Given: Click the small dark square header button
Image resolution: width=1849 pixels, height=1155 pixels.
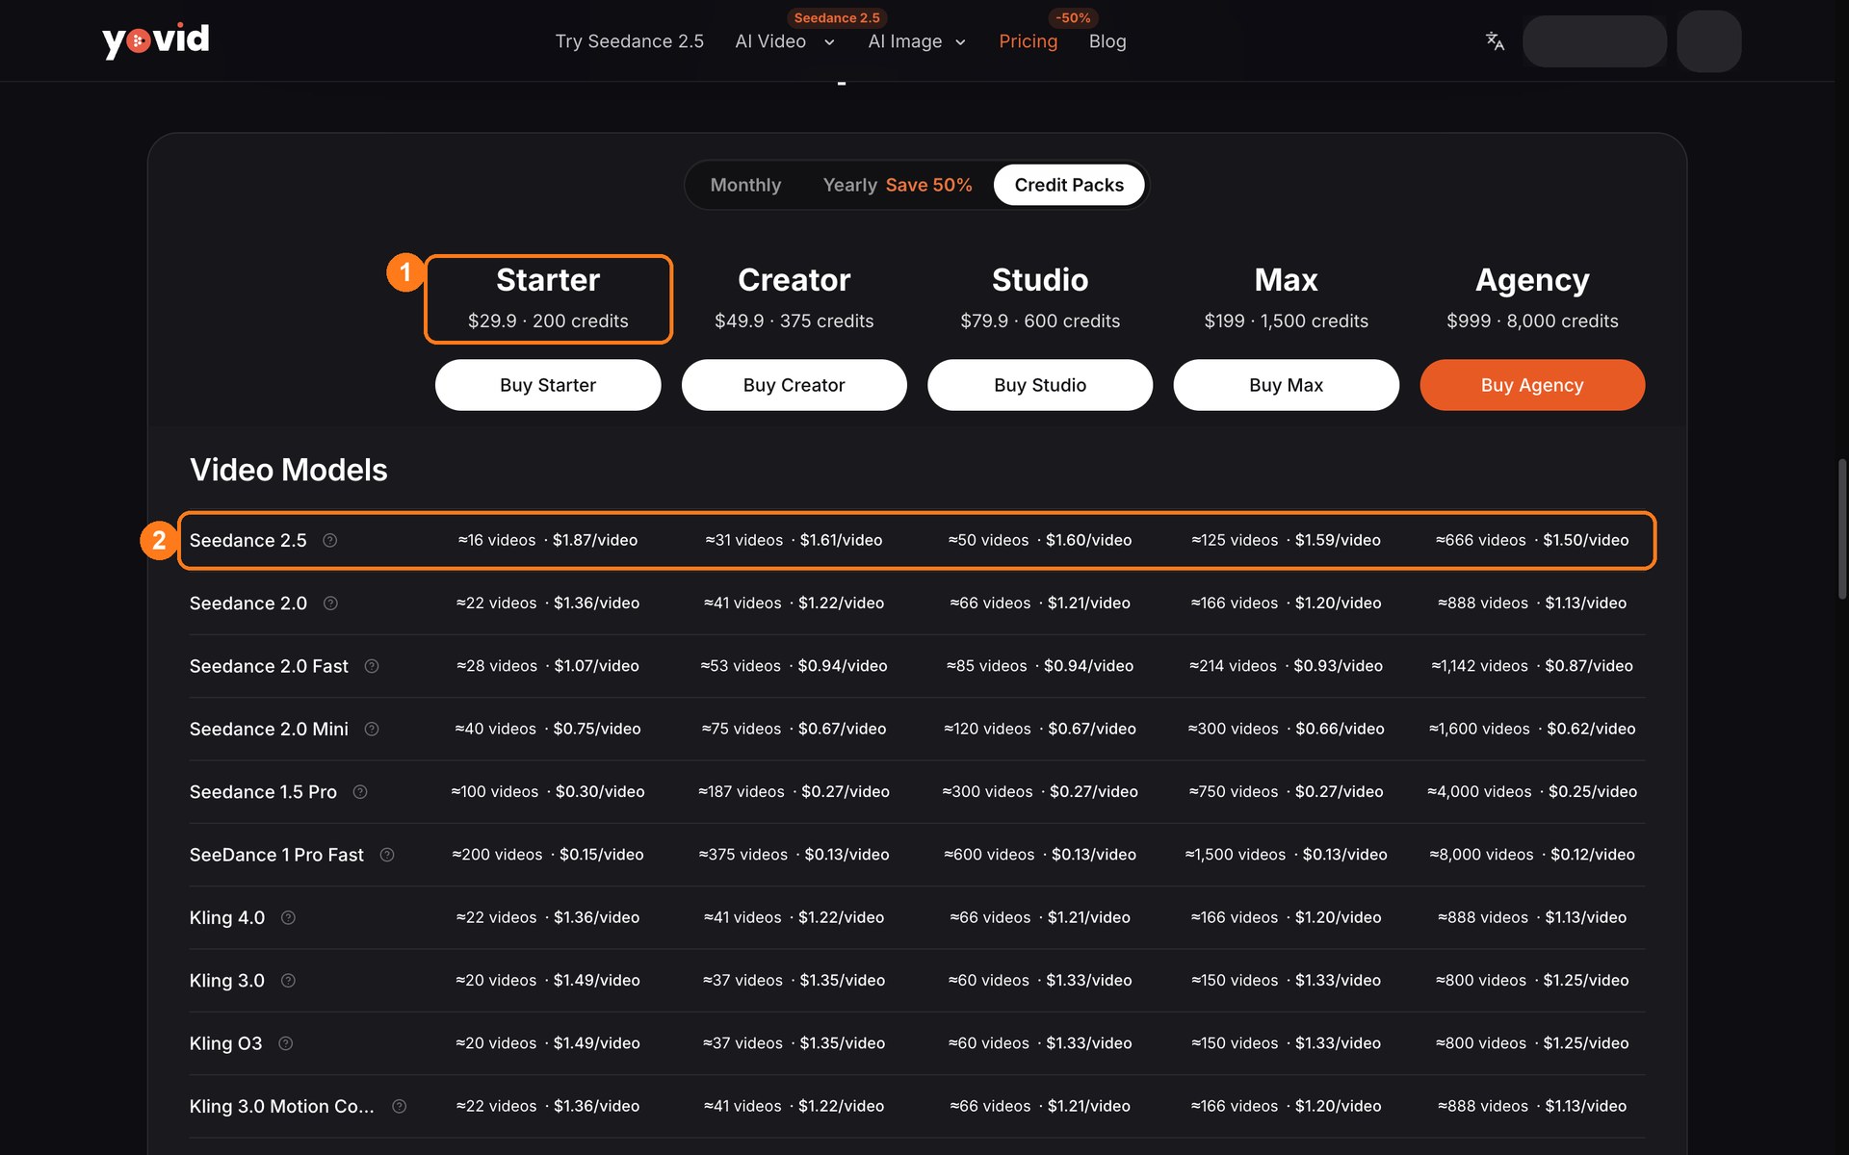Looking at the screenshot, I should click(1708, 41).
